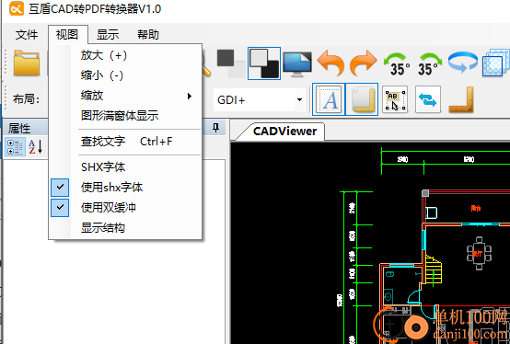Select the white background color icon

point(231,63)
